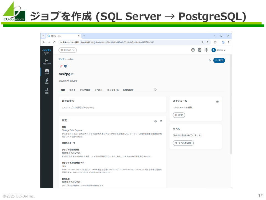The image size is (266, 200).
Task: Click the browser address bar URL
Action: (x=117, y=42)
